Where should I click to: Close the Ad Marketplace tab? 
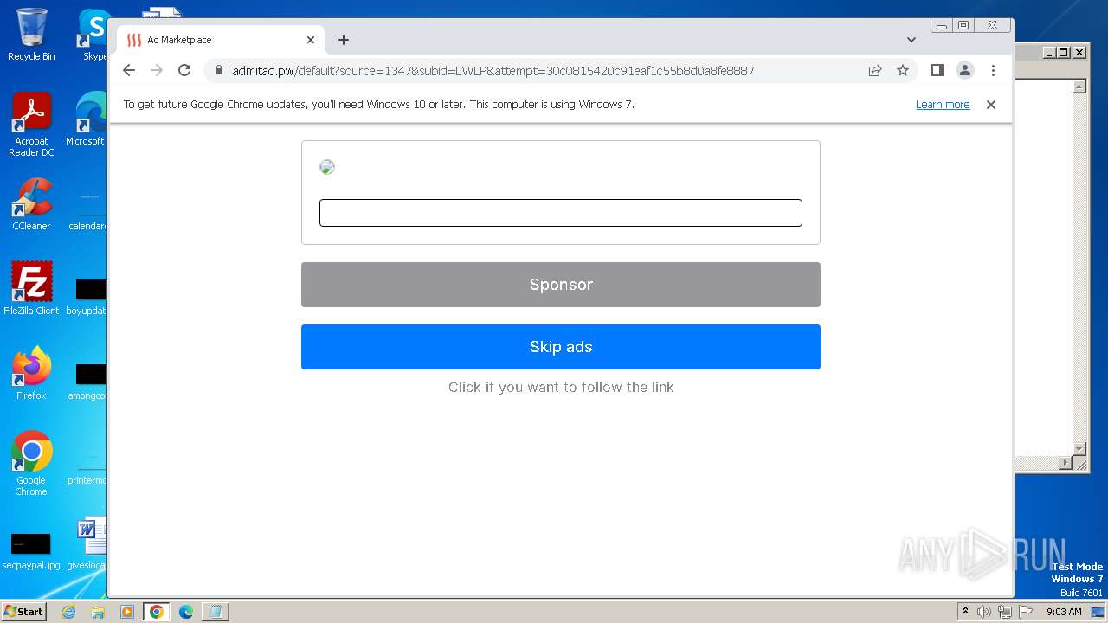coord(311,40)
